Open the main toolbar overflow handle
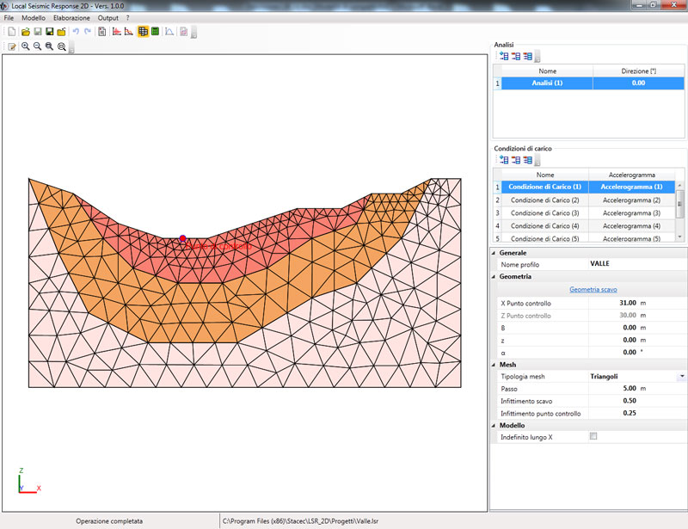Screen dimensions: 688x529 pos(194,32)
